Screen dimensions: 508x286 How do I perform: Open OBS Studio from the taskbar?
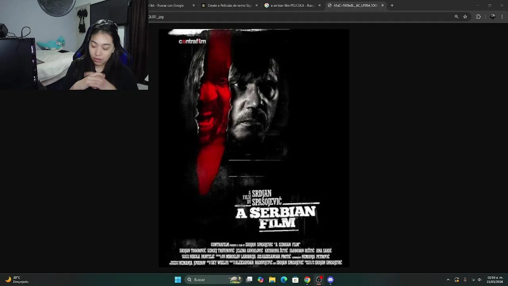[x=319, y=280]
